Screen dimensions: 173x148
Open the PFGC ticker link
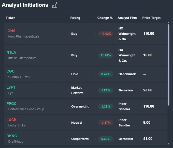pos(11,104)
